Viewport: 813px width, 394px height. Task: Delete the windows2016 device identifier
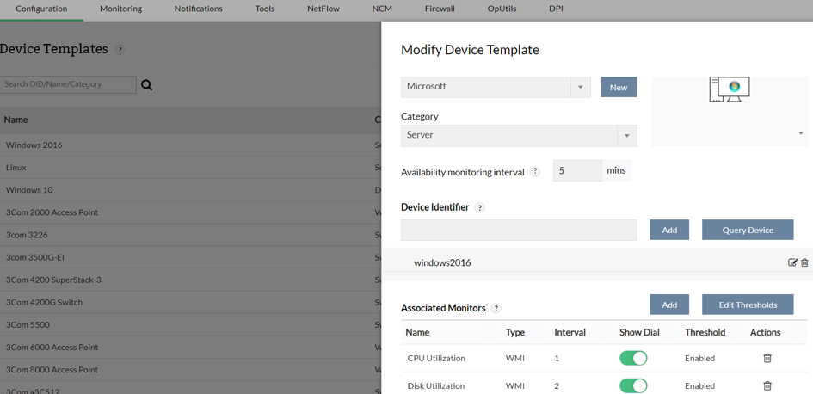(x=804, y=262)
